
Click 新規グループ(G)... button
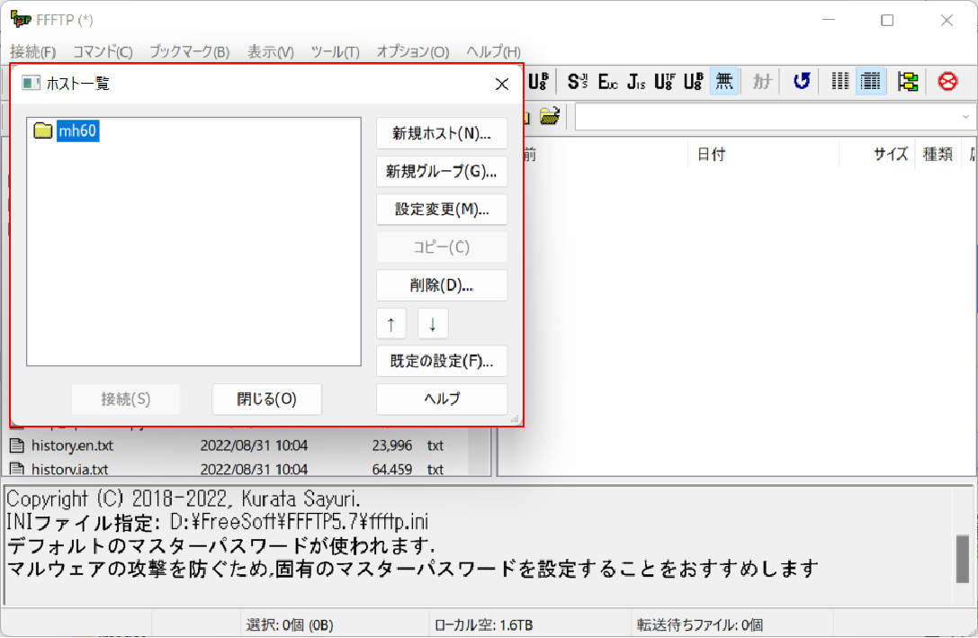442,172
